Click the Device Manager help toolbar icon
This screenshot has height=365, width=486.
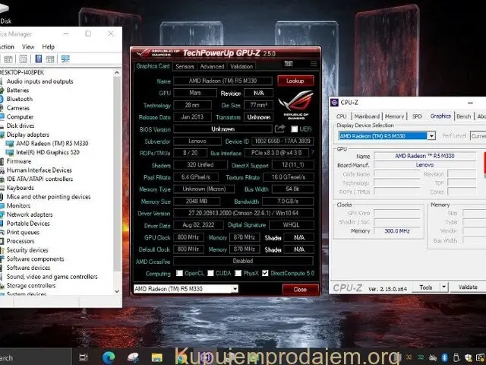(x=39, y=59)
